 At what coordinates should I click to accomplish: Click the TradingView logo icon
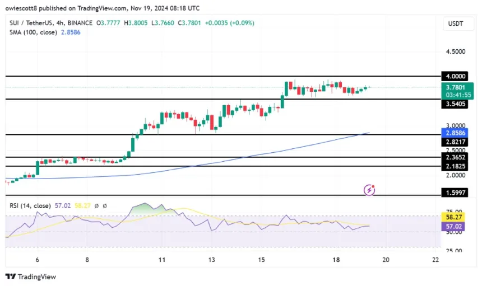point(11,276)
